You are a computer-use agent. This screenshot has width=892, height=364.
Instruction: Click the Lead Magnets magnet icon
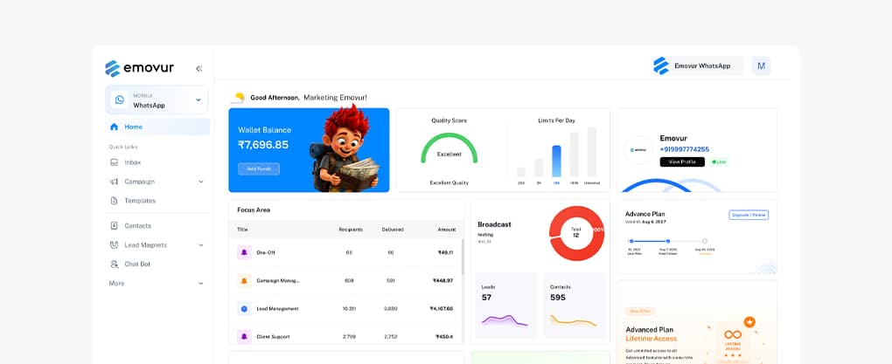[115, 245]
